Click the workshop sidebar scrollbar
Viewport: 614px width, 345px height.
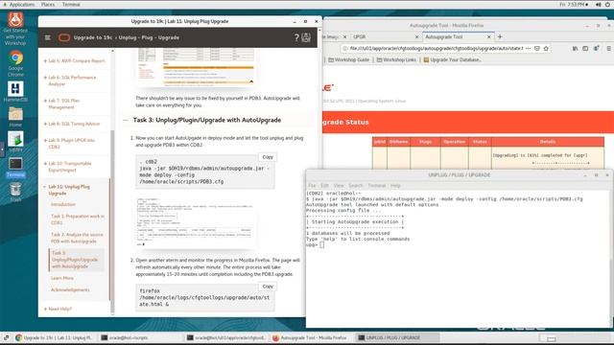[x=112, y=221]
